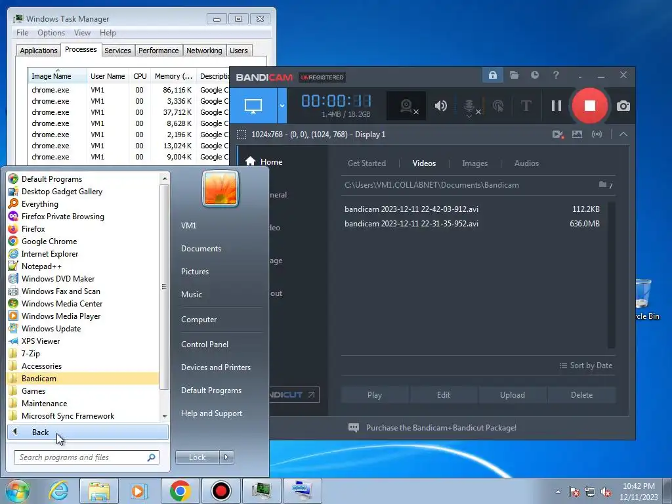This screenshot has width=672, height=504.
Task: Switch to the Images tab
Action: click(474, 163)
